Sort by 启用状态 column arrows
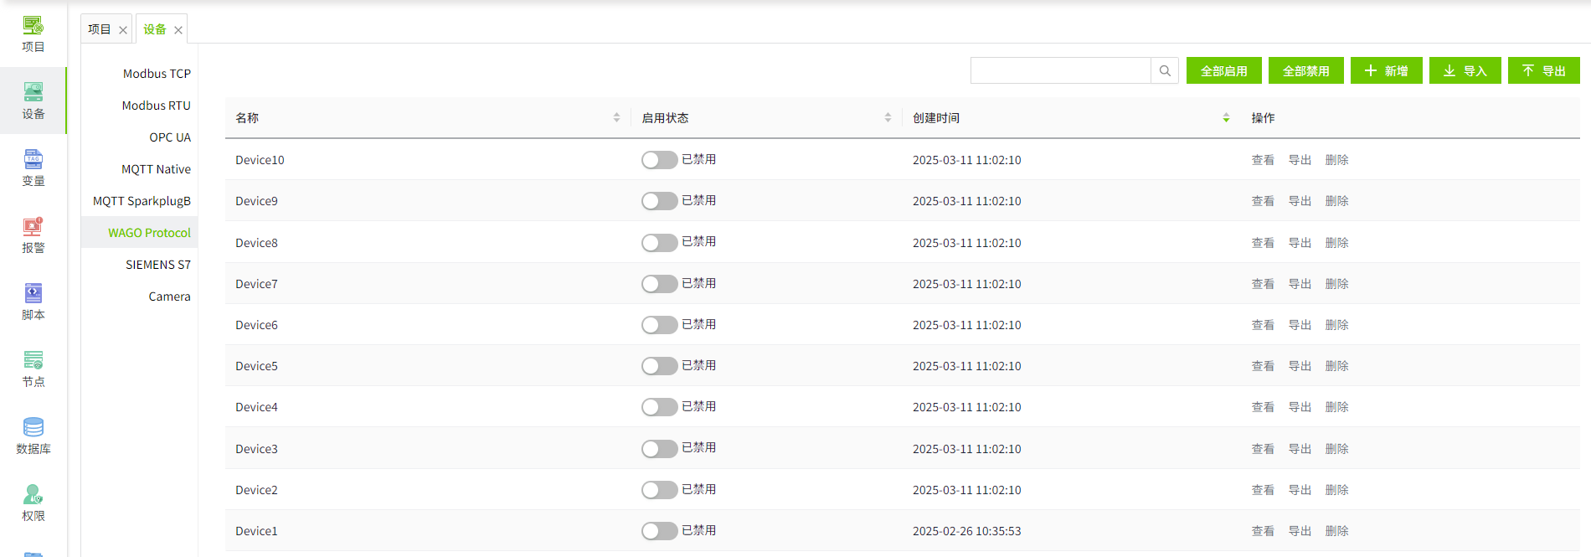Image resolution: width=1591 pixels, height=557 pixels. point(888,118)
